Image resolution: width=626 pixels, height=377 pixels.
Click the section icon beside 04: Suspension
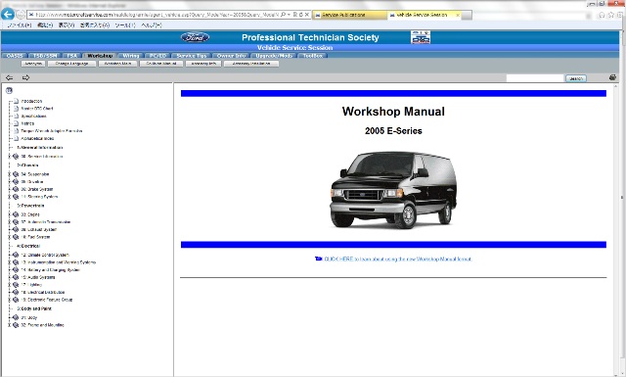click(16, 174)
